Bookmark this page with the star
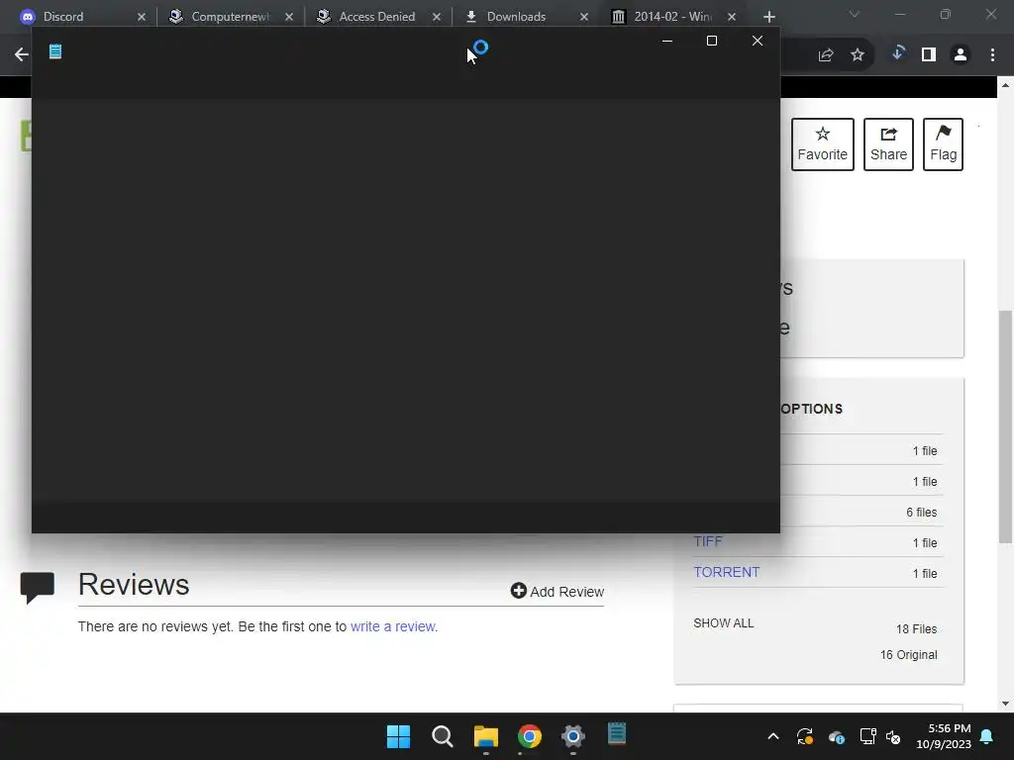The image size is (1014, 760). (858, 55)
